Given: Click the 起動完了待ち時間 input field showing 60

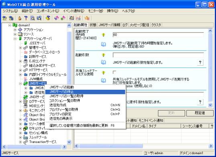Looking at the screenshot, I should click(158, 35).
